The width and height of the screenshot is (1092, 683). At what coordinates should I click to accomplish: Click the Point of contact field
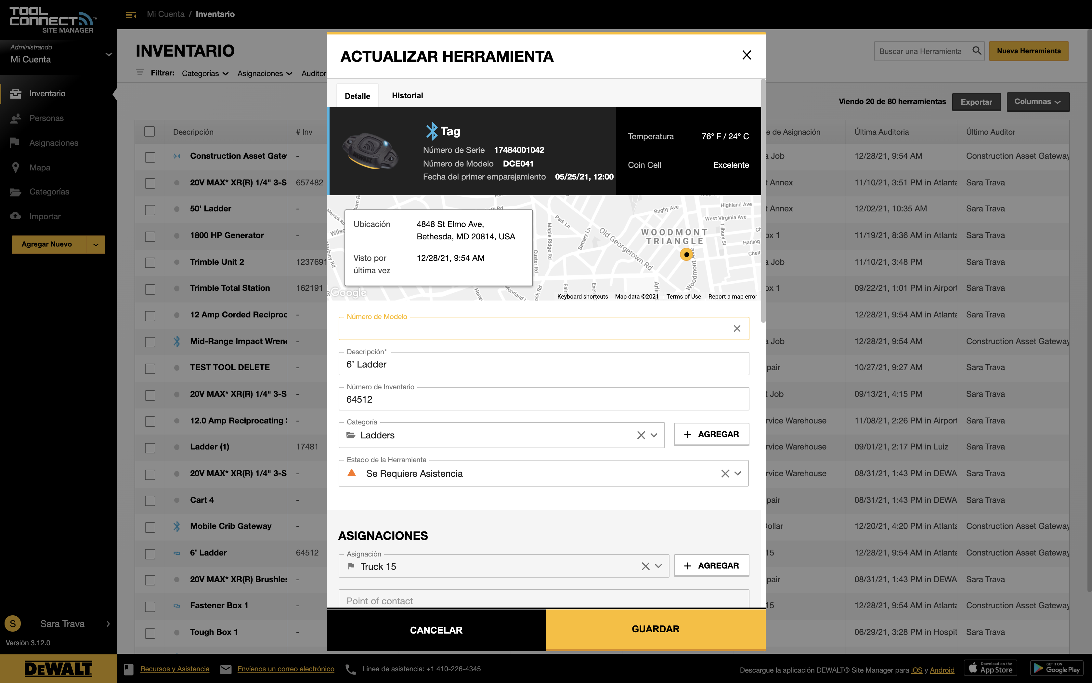(543, 600)
